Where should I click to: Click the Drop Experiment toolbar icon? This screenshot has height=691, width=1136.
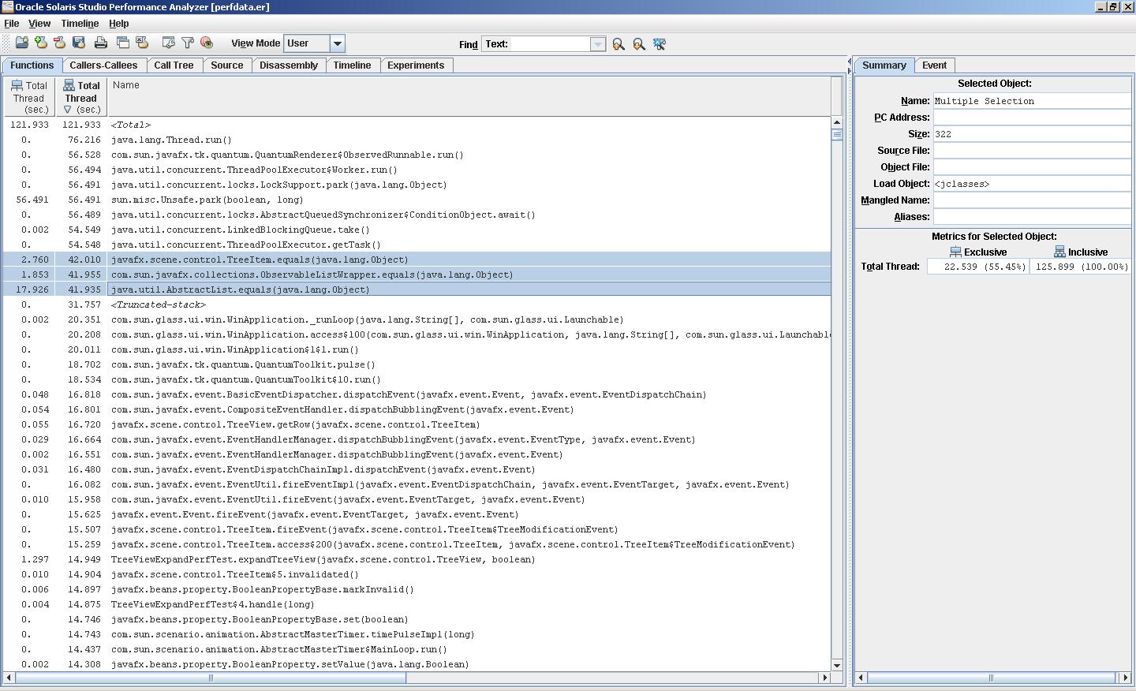(x=60, y=43)
